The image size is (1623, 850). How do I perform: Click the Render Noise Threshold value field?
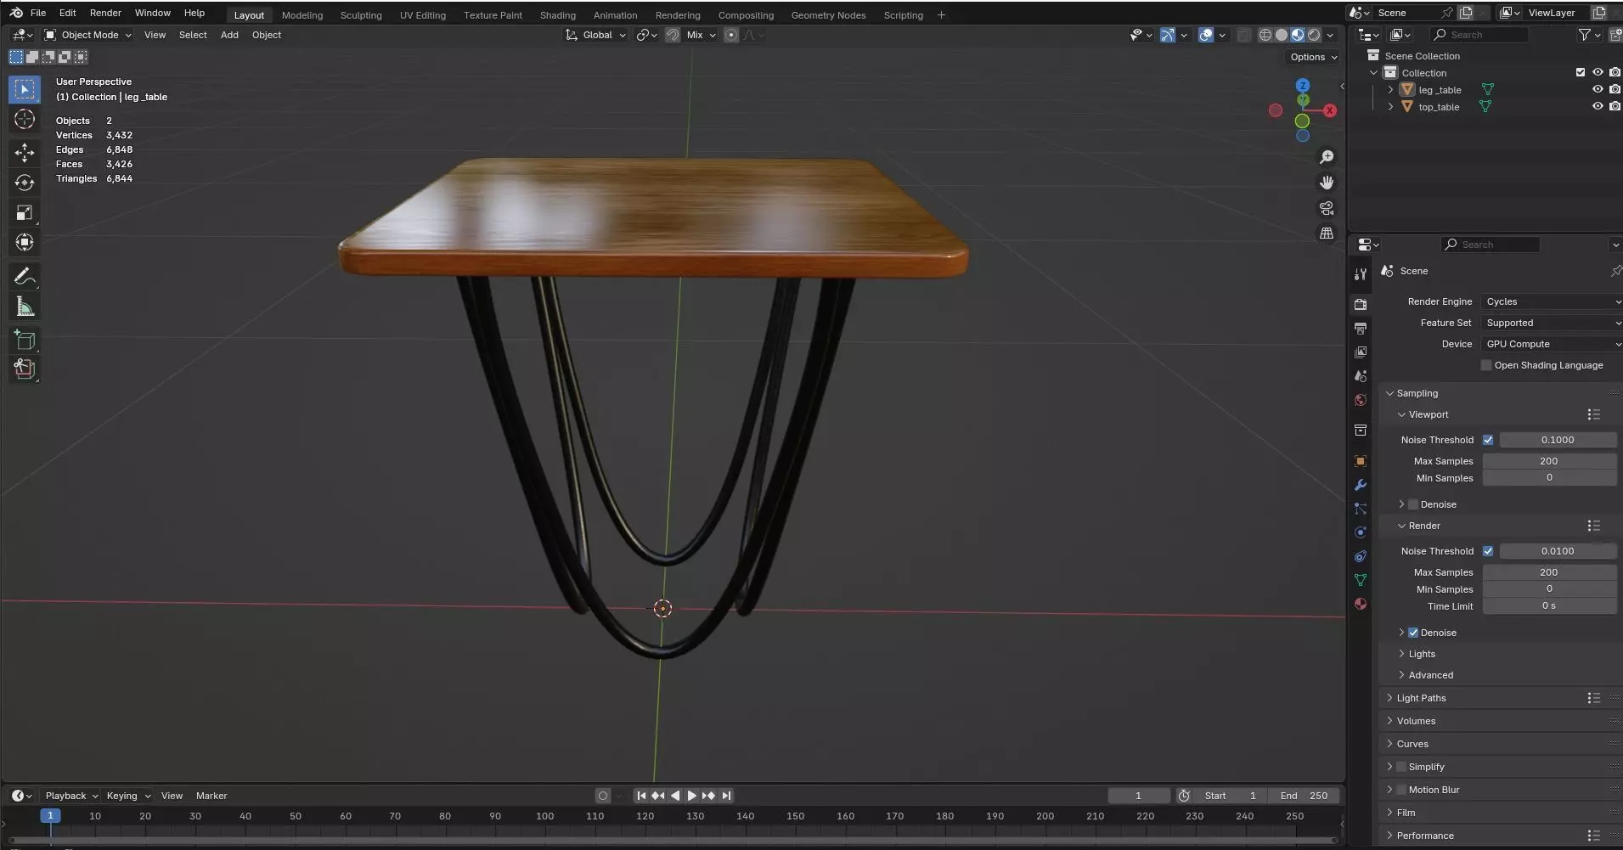click(1558, 551)
